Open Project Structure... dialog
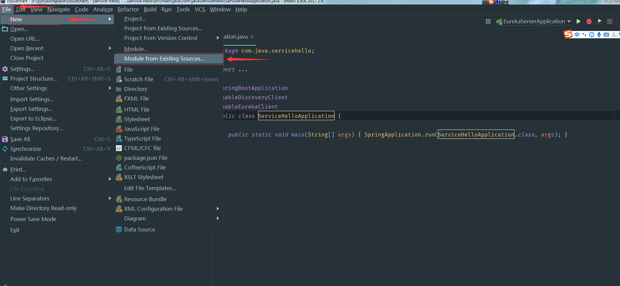Screen dimensions: 620x286 (57, 79)
